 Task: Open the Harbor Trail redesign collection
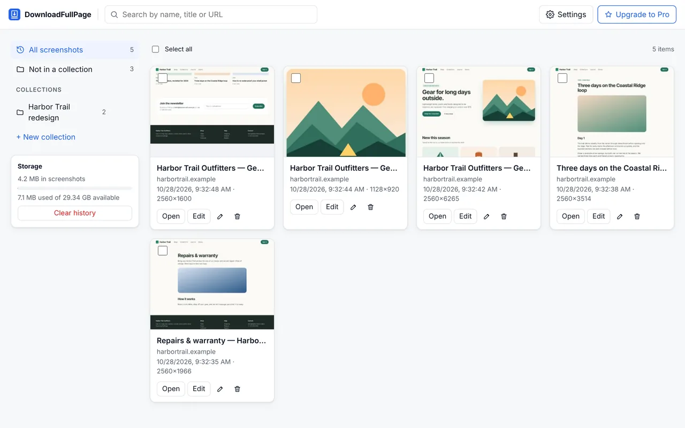[x=62, y=112]
